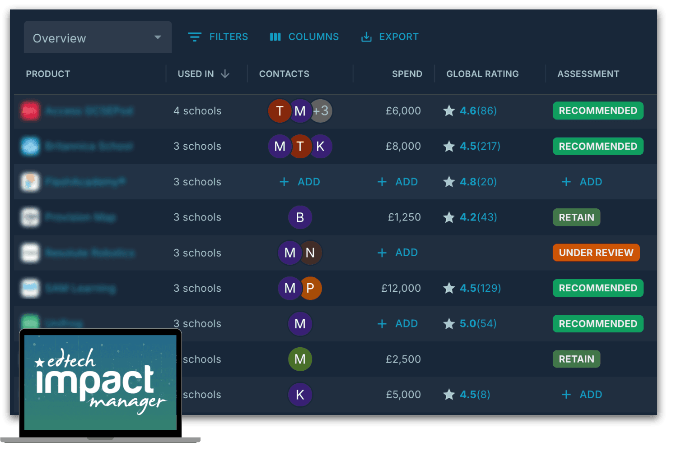
Task: Add spend in the Under Review row
Action: point(397,253)
